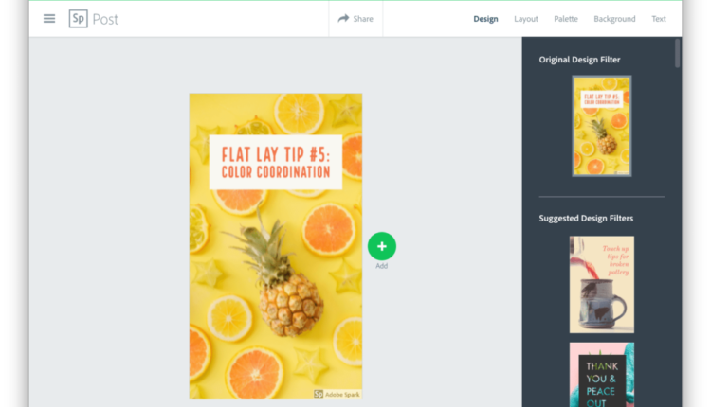Click the design panel scrollbar
Viewport: 711px width, 407px height.
coord(678,53)
